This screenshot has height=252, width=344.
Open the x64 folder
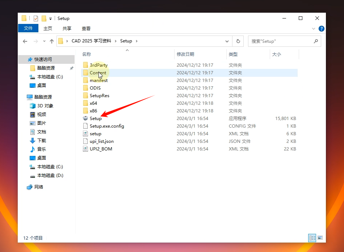[93, 103]
